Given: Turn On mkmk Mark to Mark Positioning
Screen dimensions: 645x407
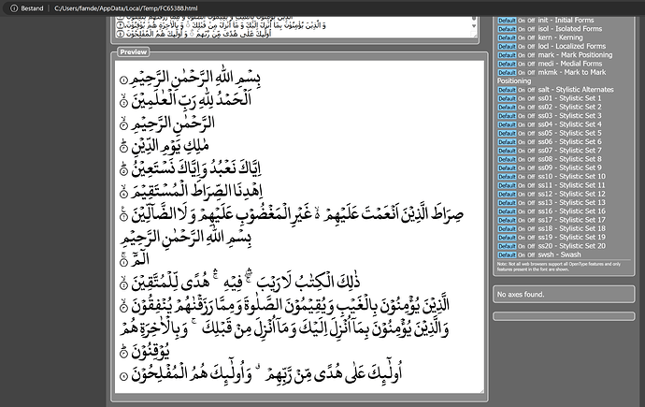Looking at the screenshot, I should pyautogui.click(x=522, y=72).
